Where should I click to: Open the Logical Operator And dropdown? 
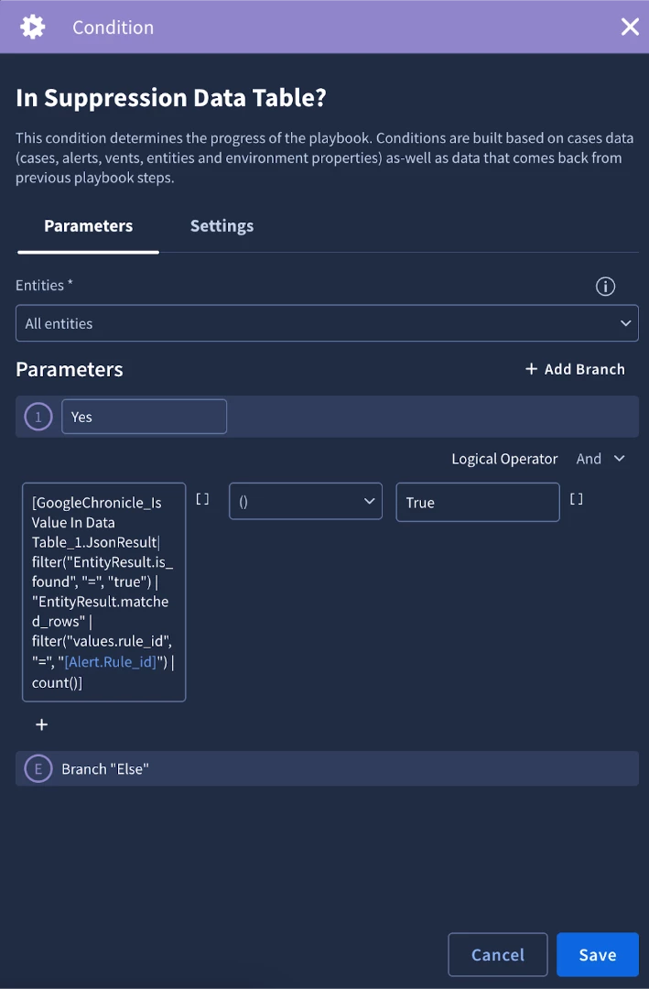[x=600, y=459]
